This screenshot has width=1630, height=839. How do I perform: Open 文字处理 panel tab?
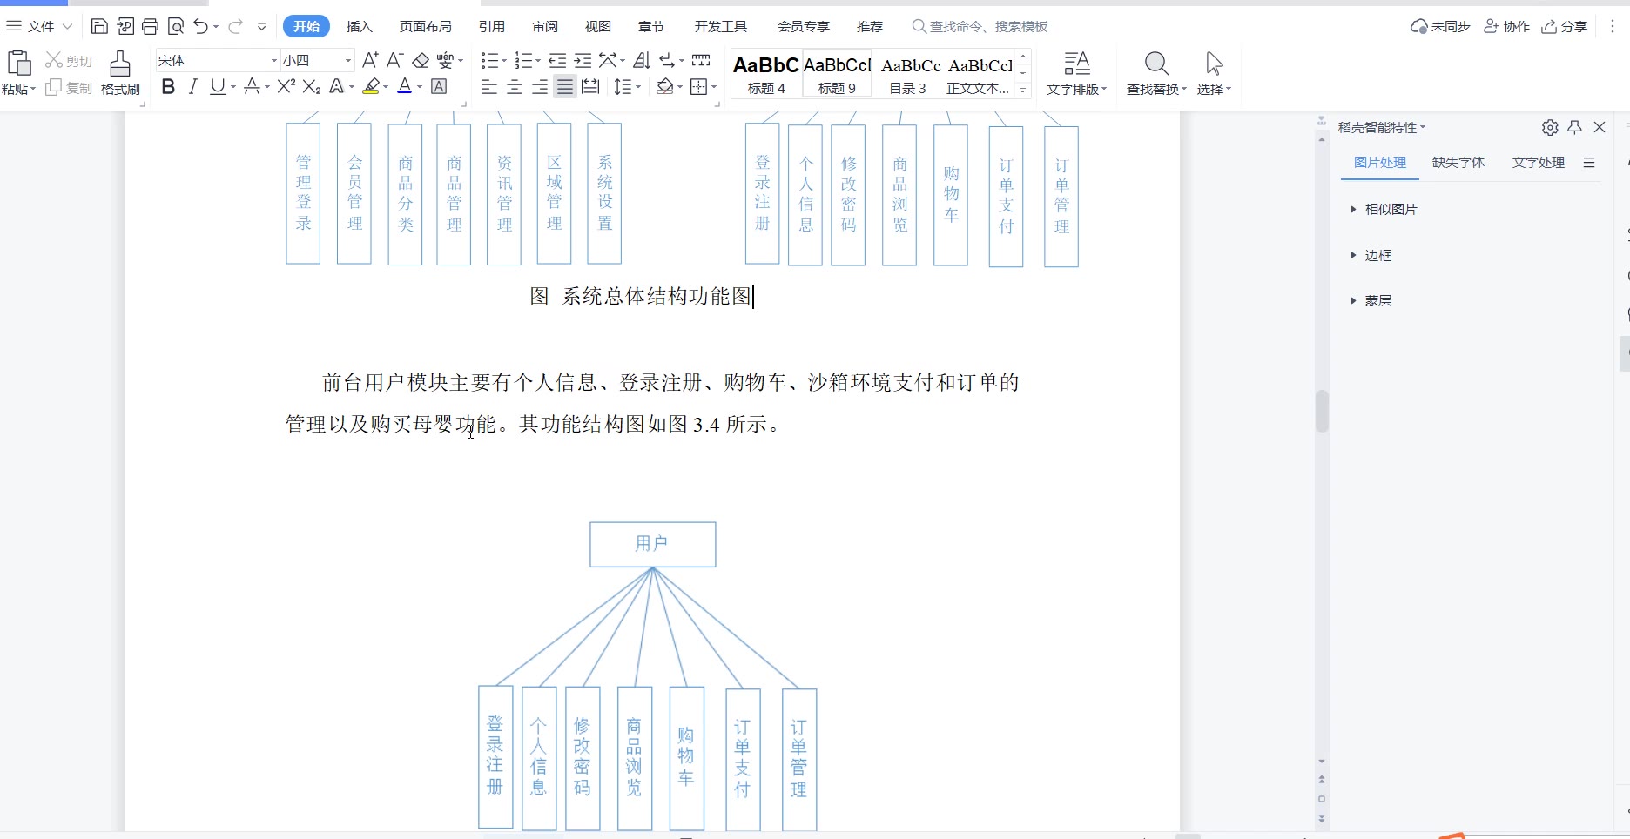[x=1539, y=162]
